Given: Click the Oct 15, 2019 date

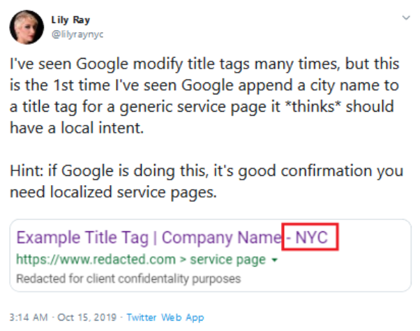Looking at the screenshot, I should tap(87, 317).
